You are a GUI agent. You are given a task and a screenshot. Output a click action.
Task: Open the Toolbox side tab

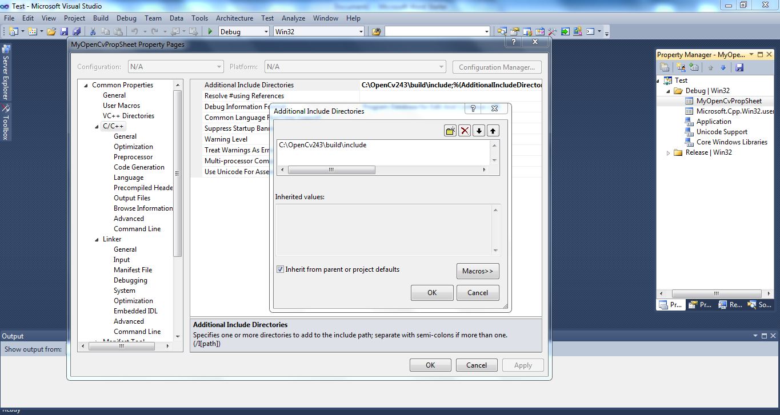coord(6,123)
